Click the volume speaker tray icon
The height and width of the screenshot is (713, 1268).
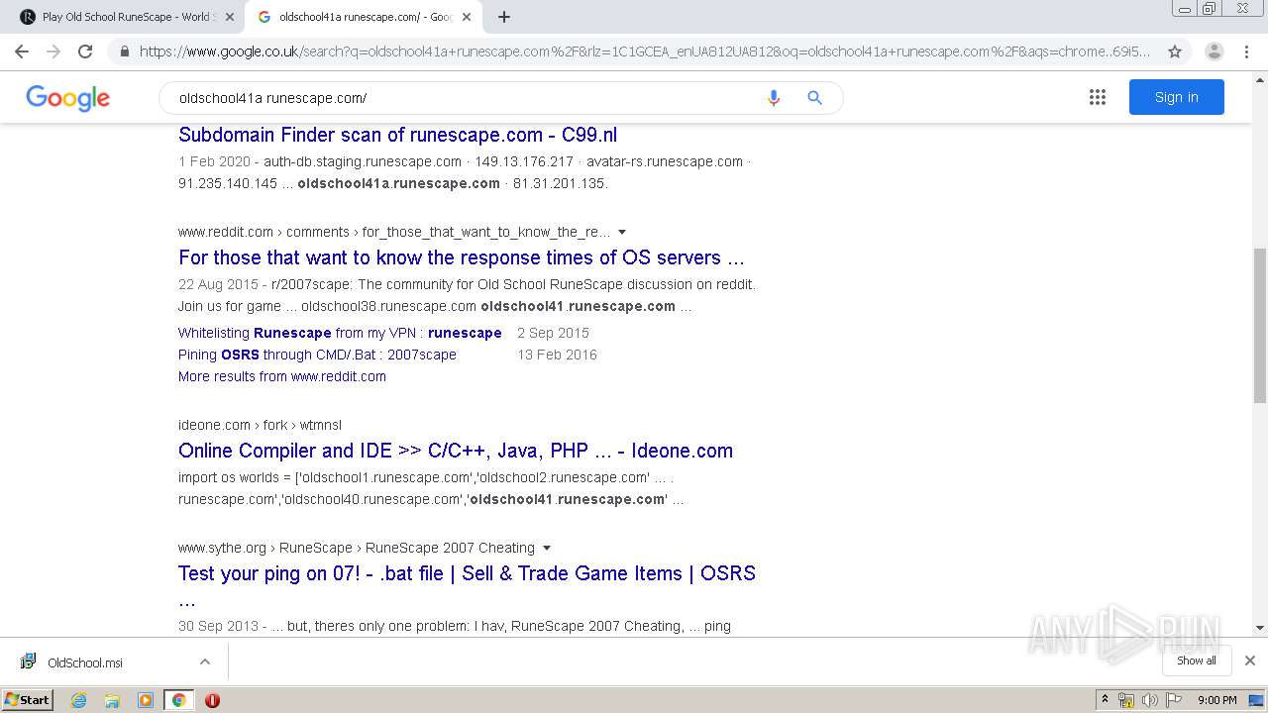point(1149,700)
